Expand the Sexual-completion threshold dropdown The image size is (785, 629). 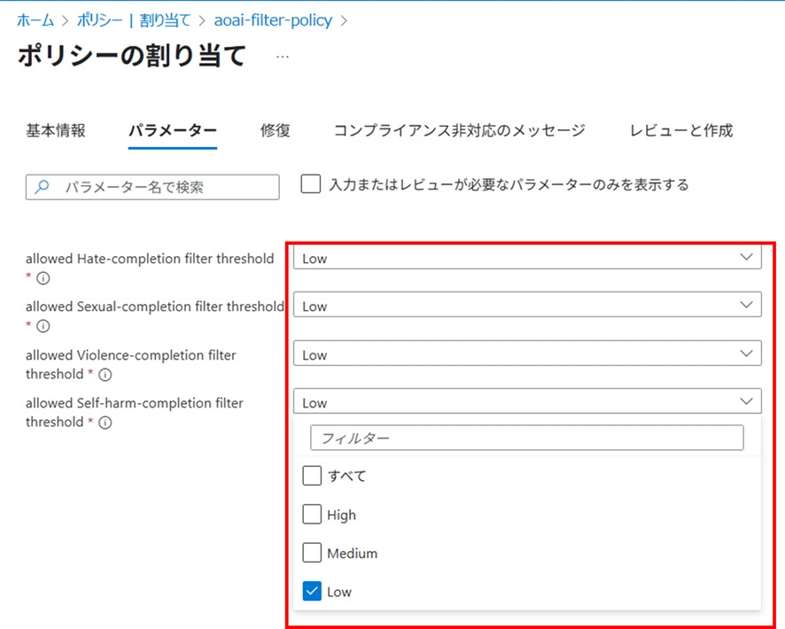pos(527,305)
